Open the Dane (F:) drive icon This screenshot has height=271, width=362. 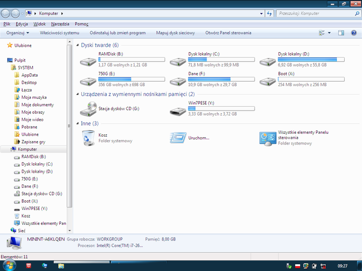[x=178, y=82]
